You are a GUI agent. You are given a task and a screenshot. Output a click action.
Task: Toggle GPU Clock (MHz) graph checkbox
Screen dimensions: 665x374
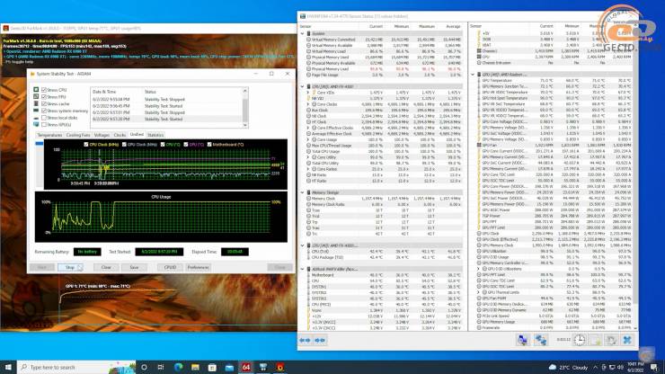pyautogui.click(x=124, y=145)
